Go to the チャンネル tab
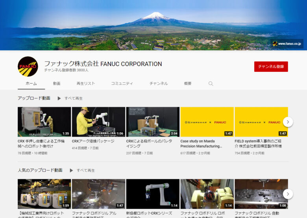Screen dimensions: 307x218 pyautogui.click(x=158, y=84)
